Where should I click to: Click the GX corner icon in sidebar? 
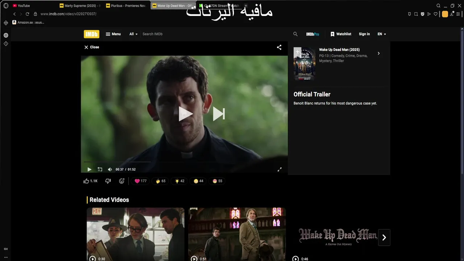pyautogui.click(x=6, y=249)
